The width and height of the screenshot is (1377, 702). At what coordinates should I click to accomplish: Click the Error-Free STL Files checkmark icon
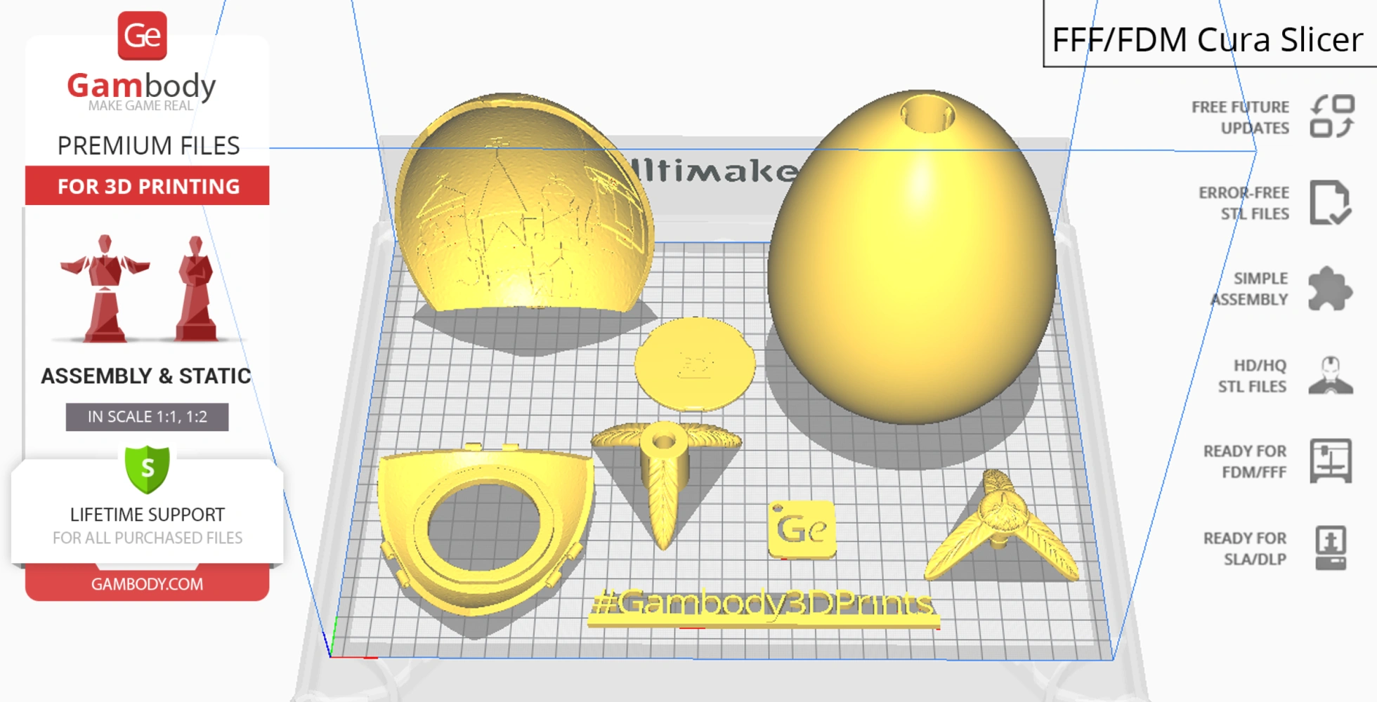(x=1330, y=203)
